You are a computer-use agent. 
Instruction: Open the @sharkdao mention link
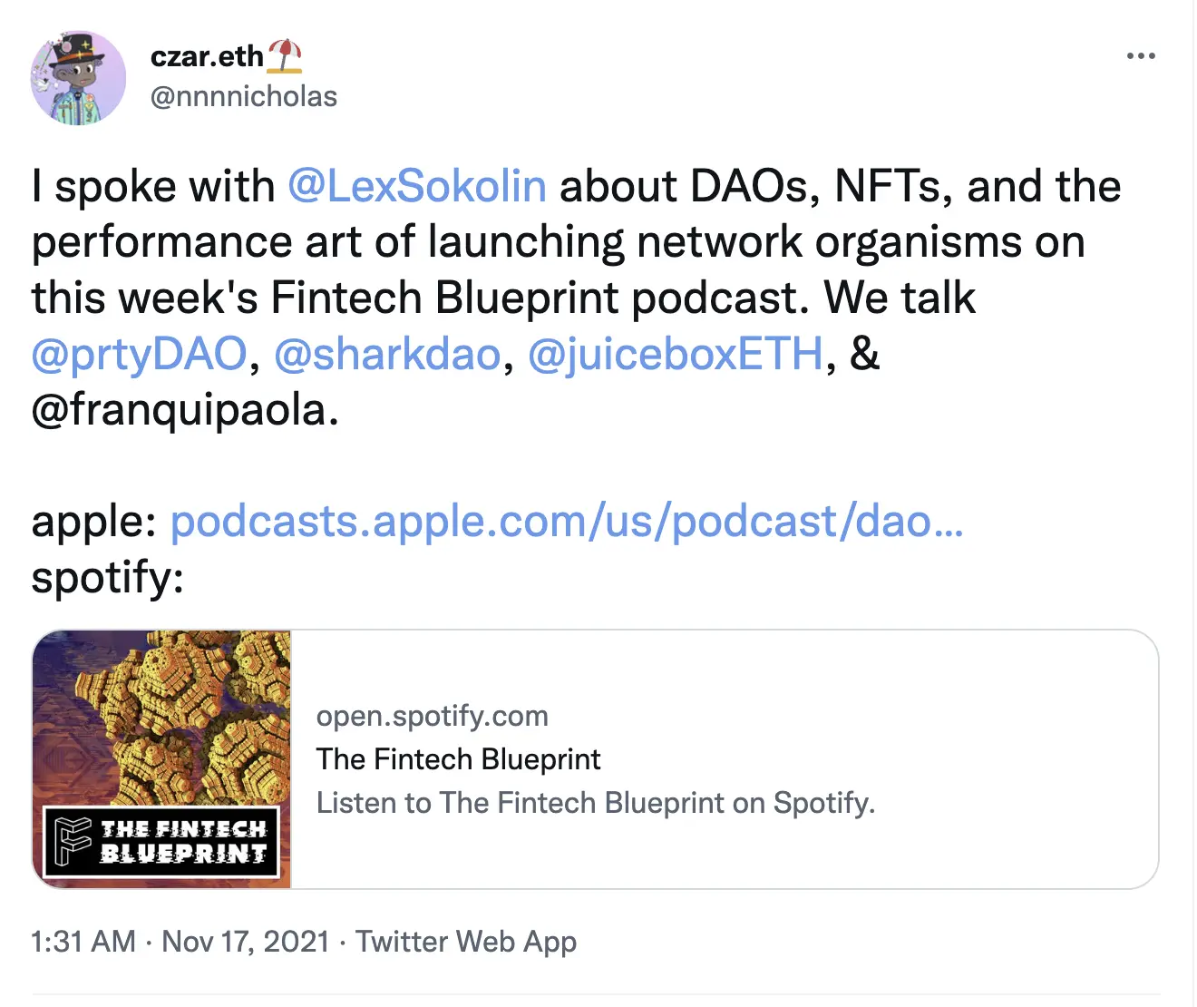387,354
